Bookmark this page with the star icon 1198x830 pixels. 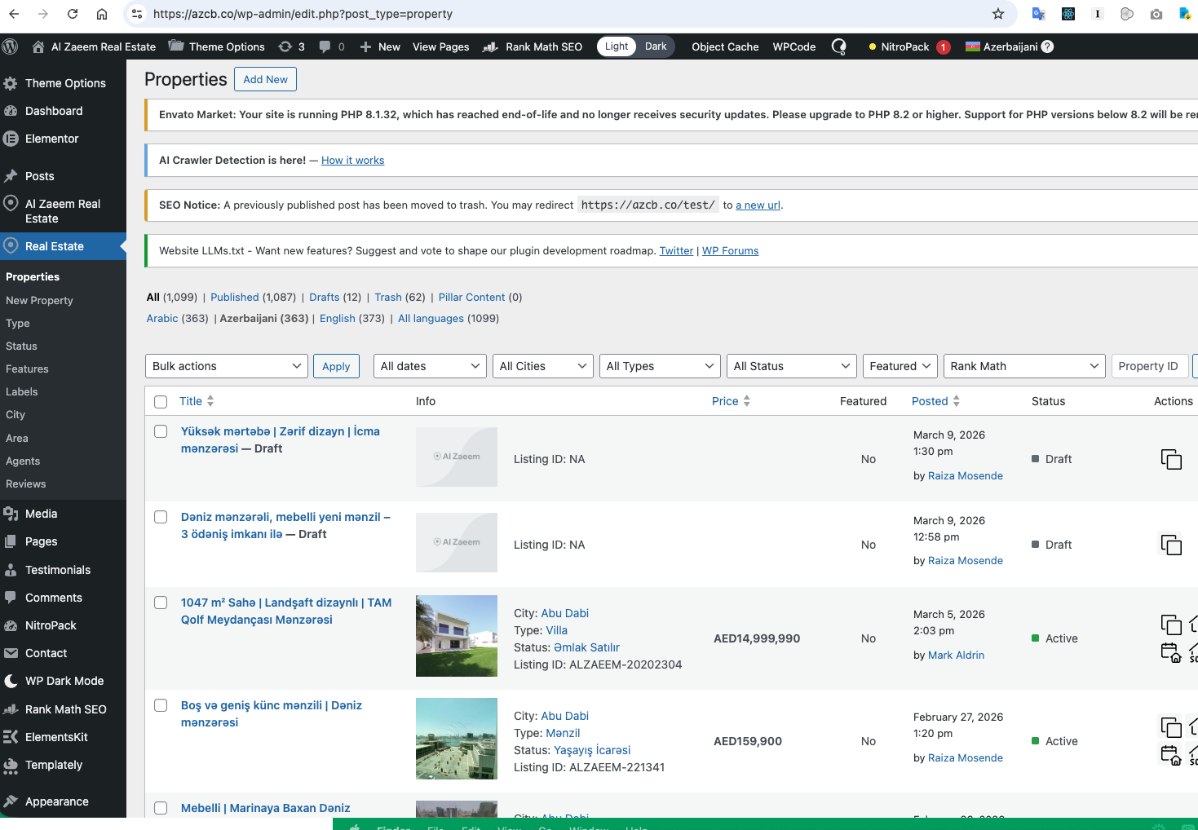998,14
